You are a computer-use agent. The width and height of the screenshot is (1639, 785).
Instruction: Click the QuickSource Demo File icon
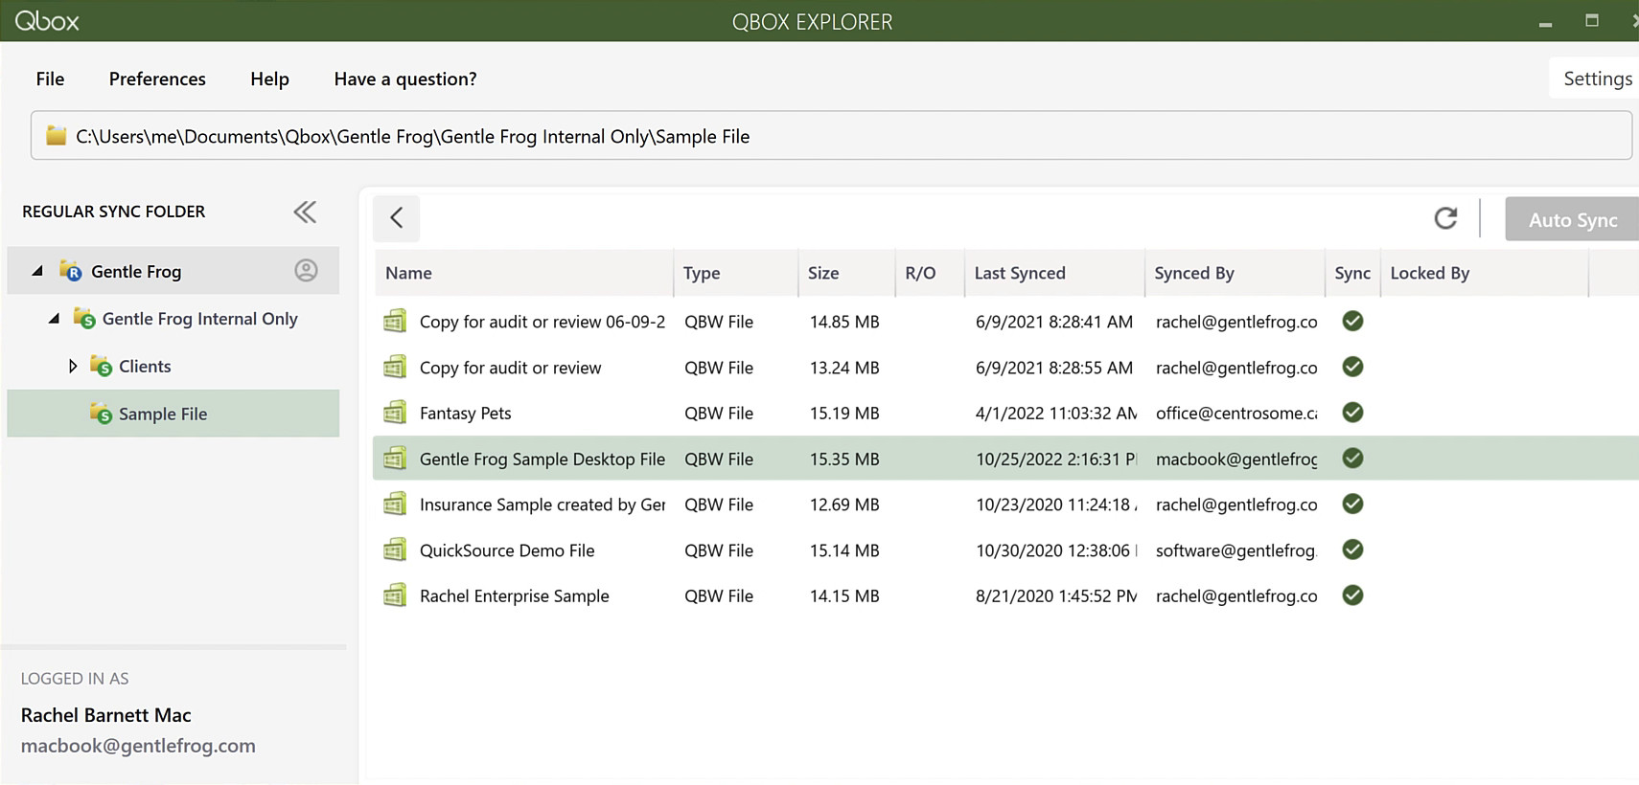pyautogui.click(x=395, y=549)
